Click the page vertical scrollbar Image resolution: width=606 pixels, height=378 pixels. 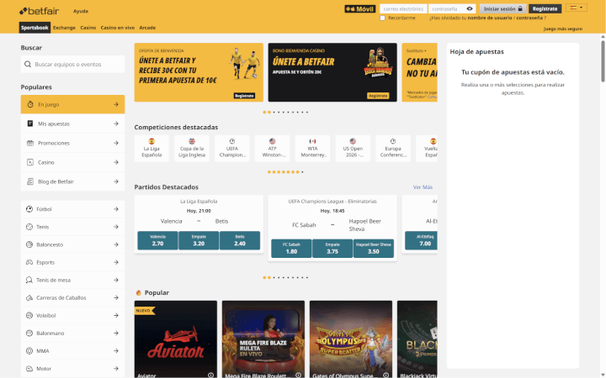603,60
